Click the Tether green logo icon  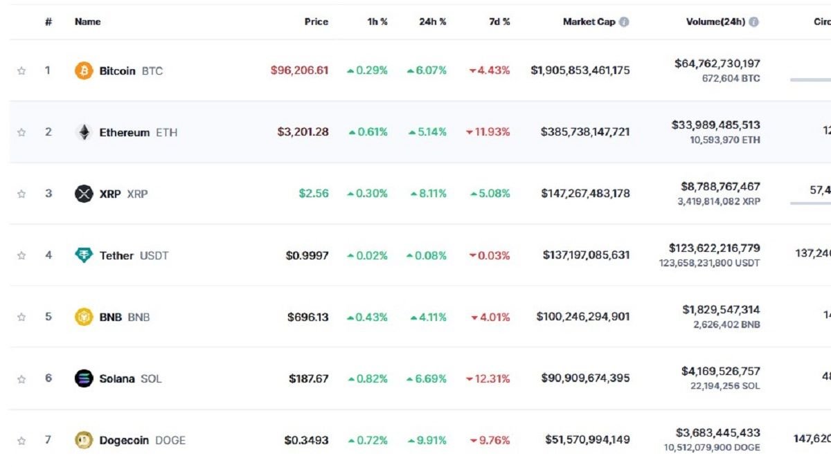coord(84,255)
